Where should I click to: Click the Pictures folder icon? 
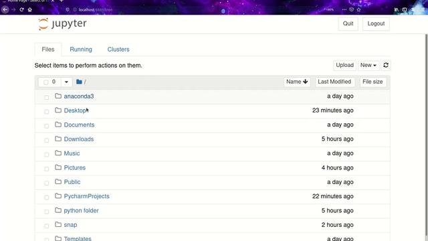point(58,167)
